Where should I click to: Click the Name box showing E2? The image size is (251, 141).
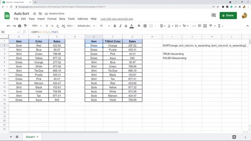9,32
